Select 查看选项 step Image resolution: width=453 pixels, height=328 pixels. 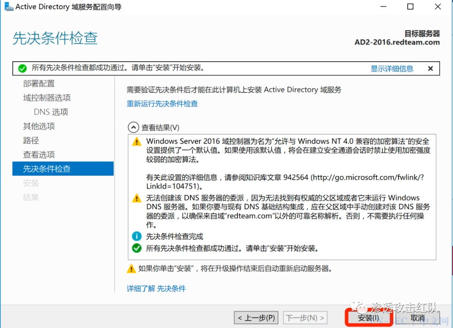pyautogui.click(x=39, y=155)
